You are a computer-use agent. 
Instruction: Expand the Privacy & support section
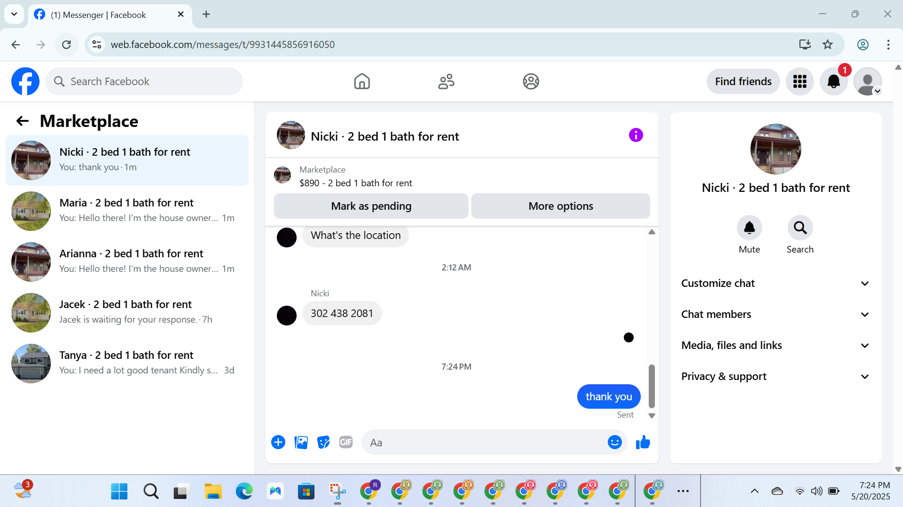point(775,376)
